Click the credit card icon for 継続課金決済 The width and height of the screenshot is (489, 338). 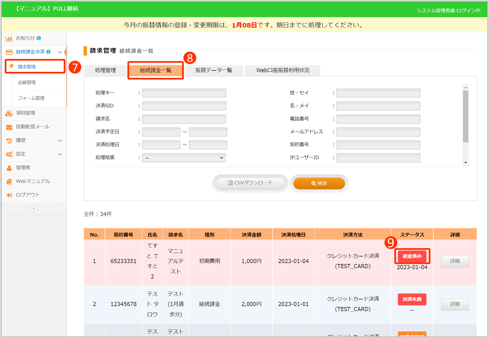click(9, 52)
